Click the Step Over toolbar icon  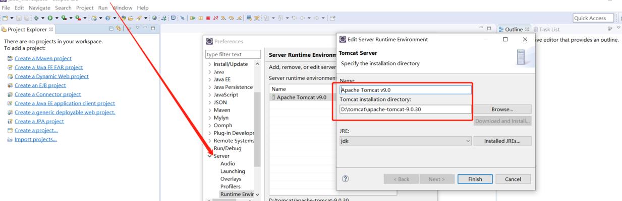tap(231, 18)
